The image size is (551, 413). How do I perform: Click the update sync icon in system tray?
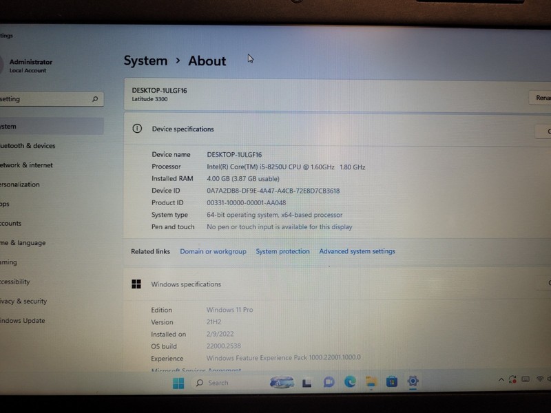click(x=512, y=380)
